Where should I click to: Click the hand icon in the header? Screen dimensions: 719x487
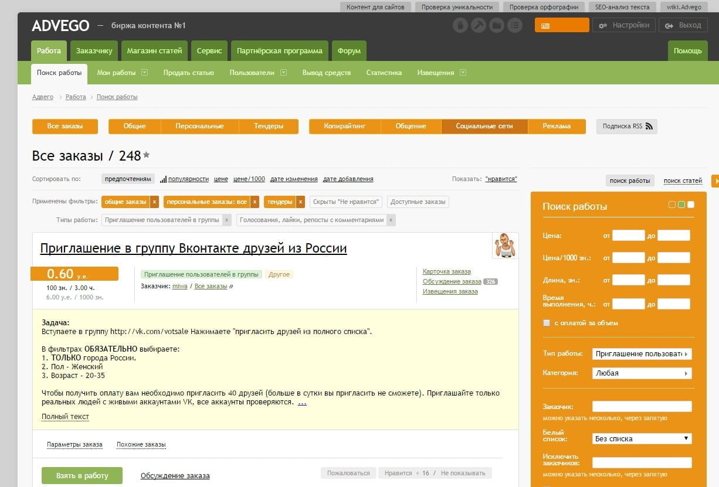tap(460, 25)
